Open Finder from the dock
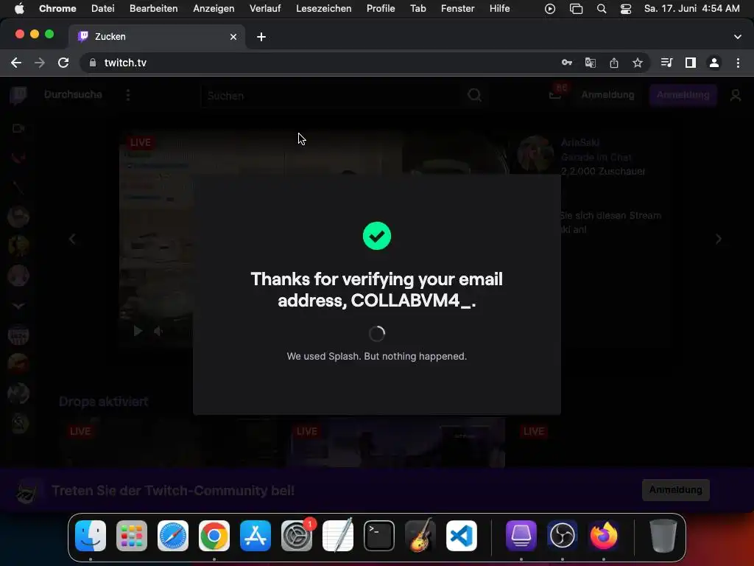 click(91, 536)
